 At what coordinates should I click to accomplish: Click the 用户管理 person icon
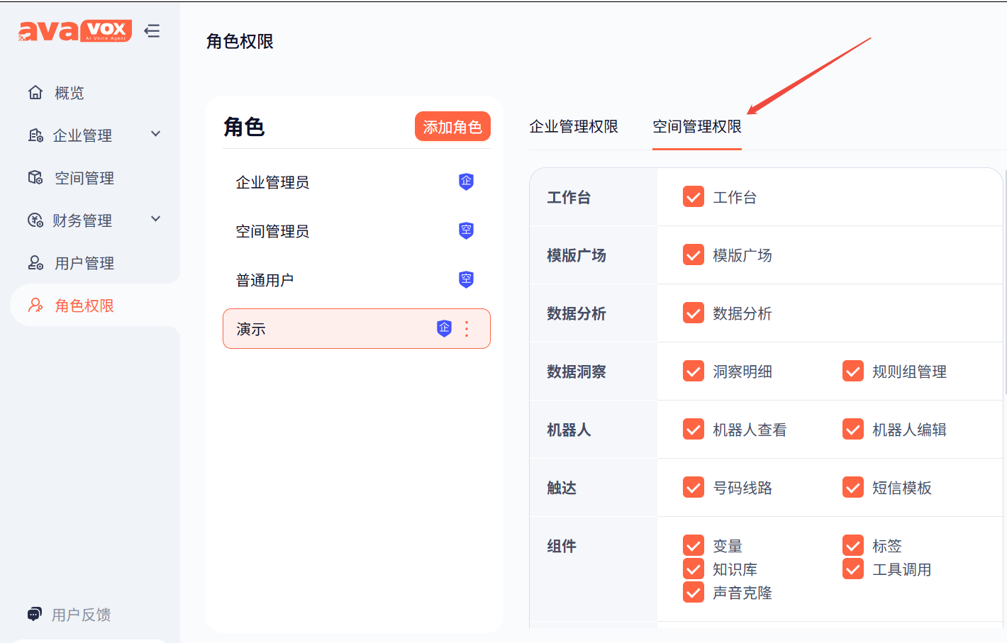(x=35, y=263)
